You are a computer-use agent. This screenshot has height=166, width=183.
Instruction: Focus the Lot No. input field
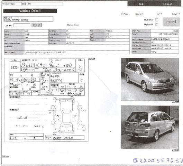click(22, 25)
